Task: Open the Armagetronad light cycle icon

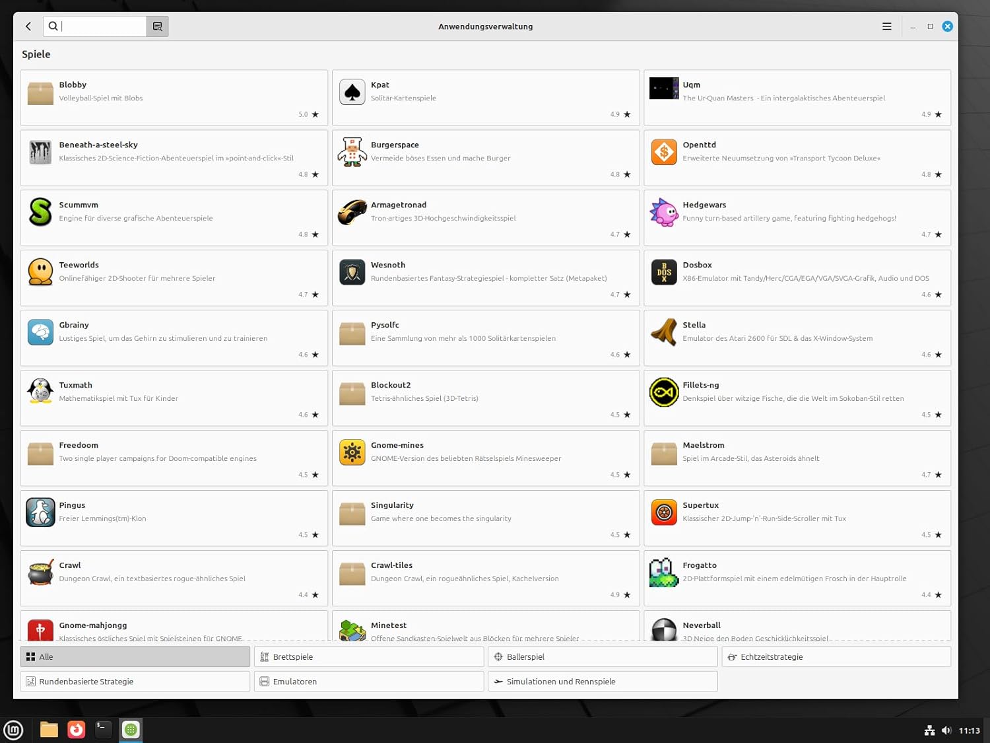Action: click(x=352, y=212)
